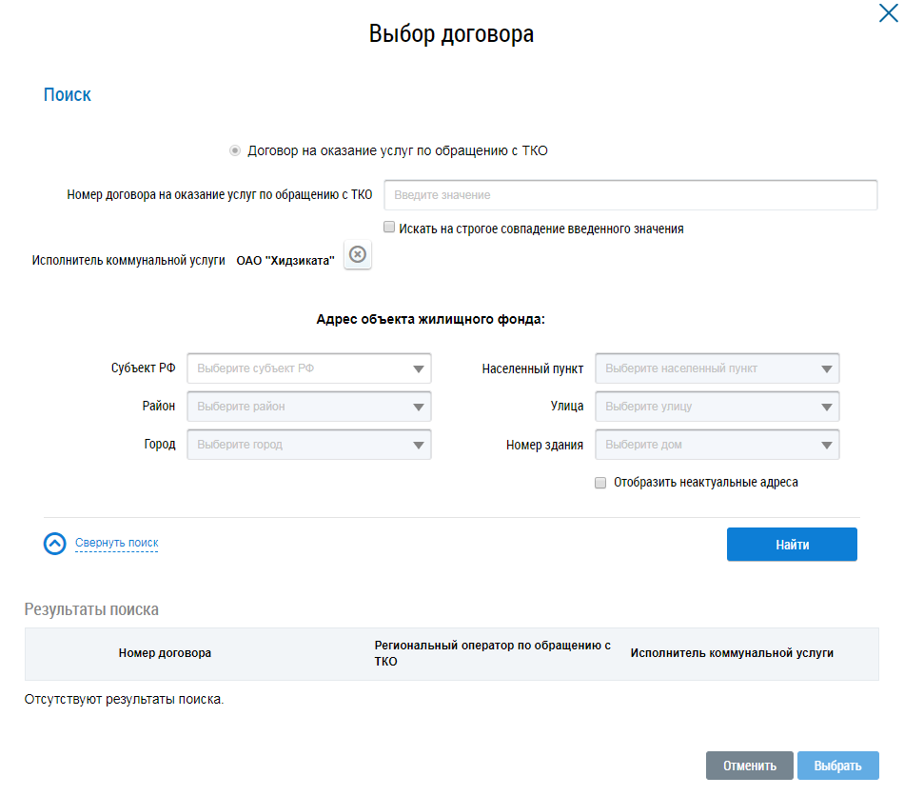
Task: Expand the Район dropdown
Action: tap(309, 407)
